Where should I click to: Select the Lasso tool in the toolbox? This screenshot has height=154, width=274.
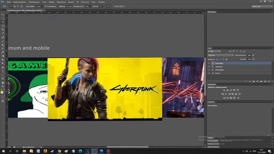[3, 22]
